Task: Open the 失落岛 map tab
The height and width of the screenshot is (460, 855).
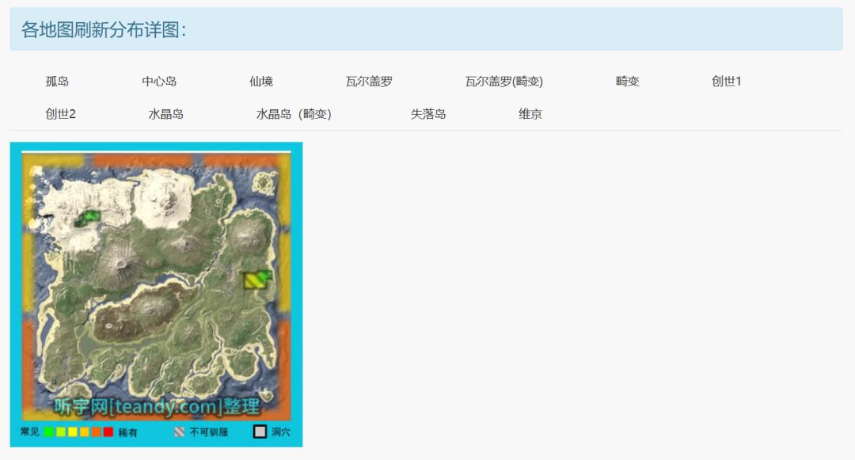Action: pos(428,114)
